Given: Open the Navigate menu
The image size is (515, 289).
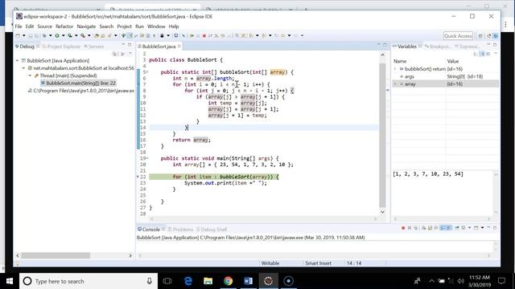Looking at the screenshot, I should point(86,26).
